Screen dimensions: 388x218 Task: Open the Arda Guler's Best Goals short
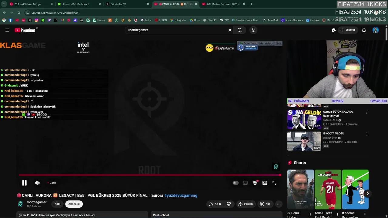328,189
